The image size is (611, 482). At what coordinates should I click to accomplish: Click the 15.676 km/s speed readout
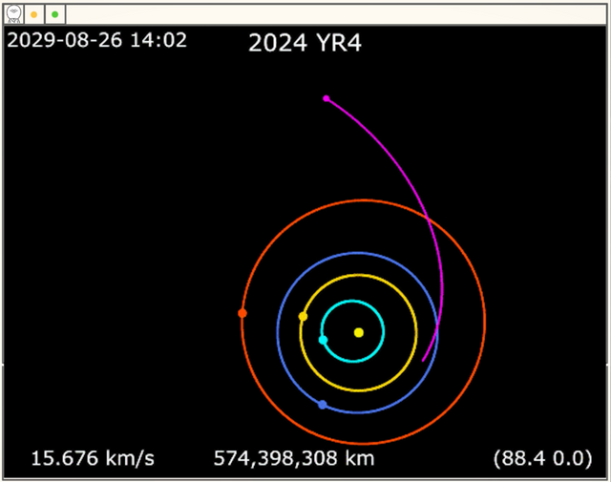[x=93, y=458]
